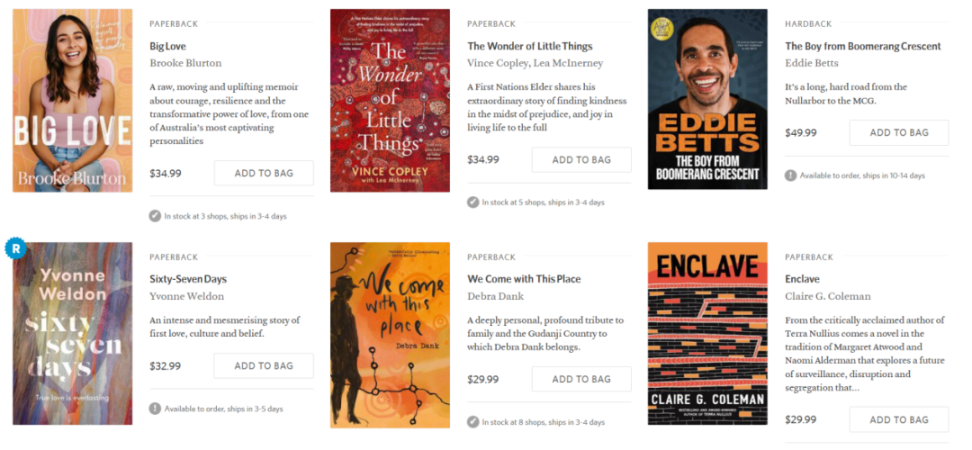972x450 pixels.
Task: Open the Wonder of Little Things cover image
Action: (390, 101)
